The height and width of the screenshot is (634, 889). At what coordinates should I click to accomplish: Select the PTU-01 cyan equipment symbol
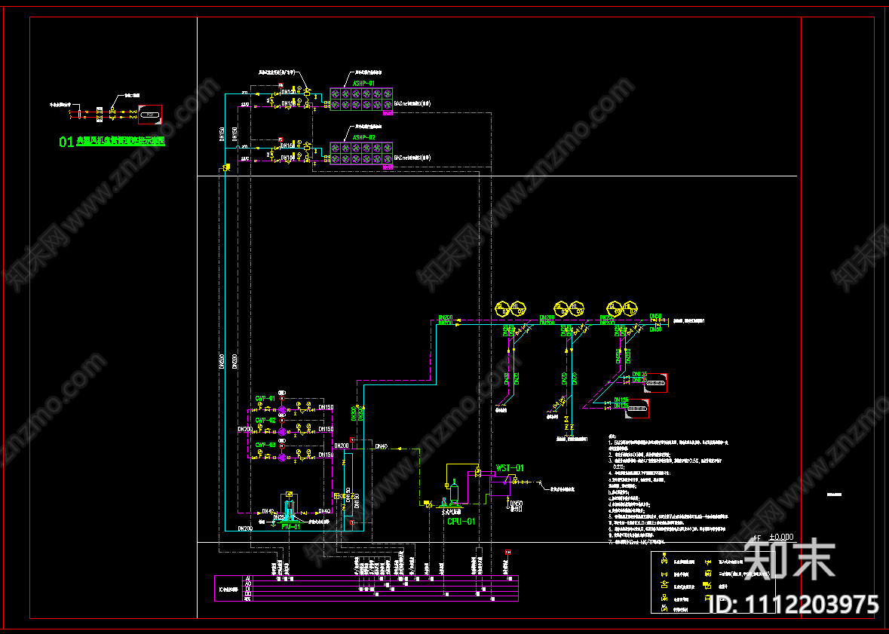[289, 510]
